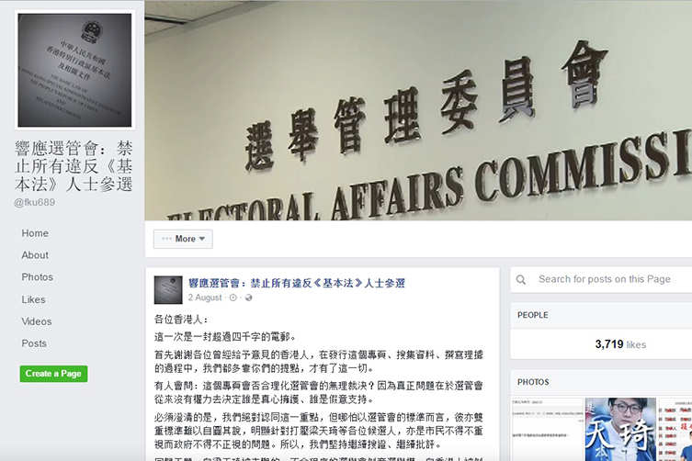
Task: Open the post's 2 August timestamp link
Action: 205,298
